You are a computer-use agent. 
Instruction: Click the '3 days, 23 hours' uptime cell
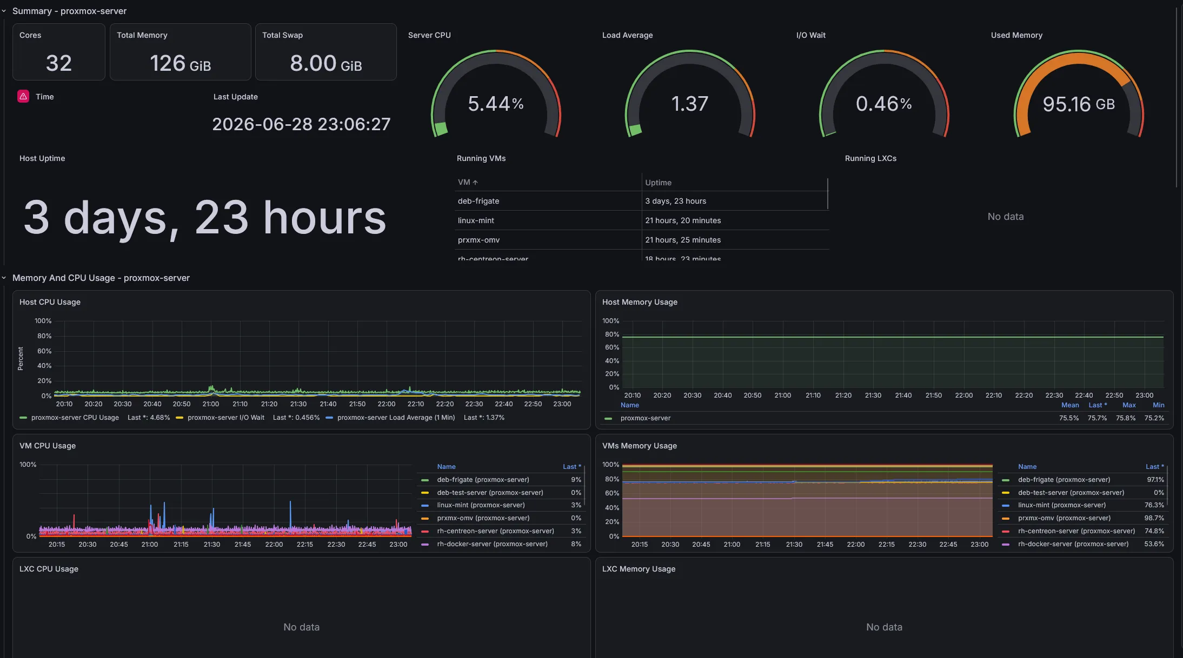675,201
